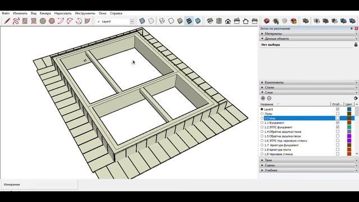Open color swatch for 1.2 ЭППС фундамент
Image resolution: width=359 pixels, height=202 pixels.
[349, 127]
